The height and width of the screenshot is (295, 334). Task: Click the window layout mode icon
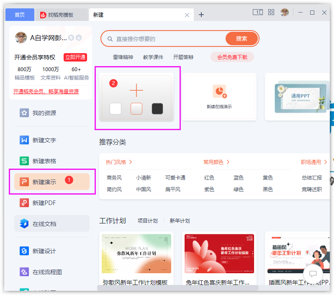click(258, 13)
